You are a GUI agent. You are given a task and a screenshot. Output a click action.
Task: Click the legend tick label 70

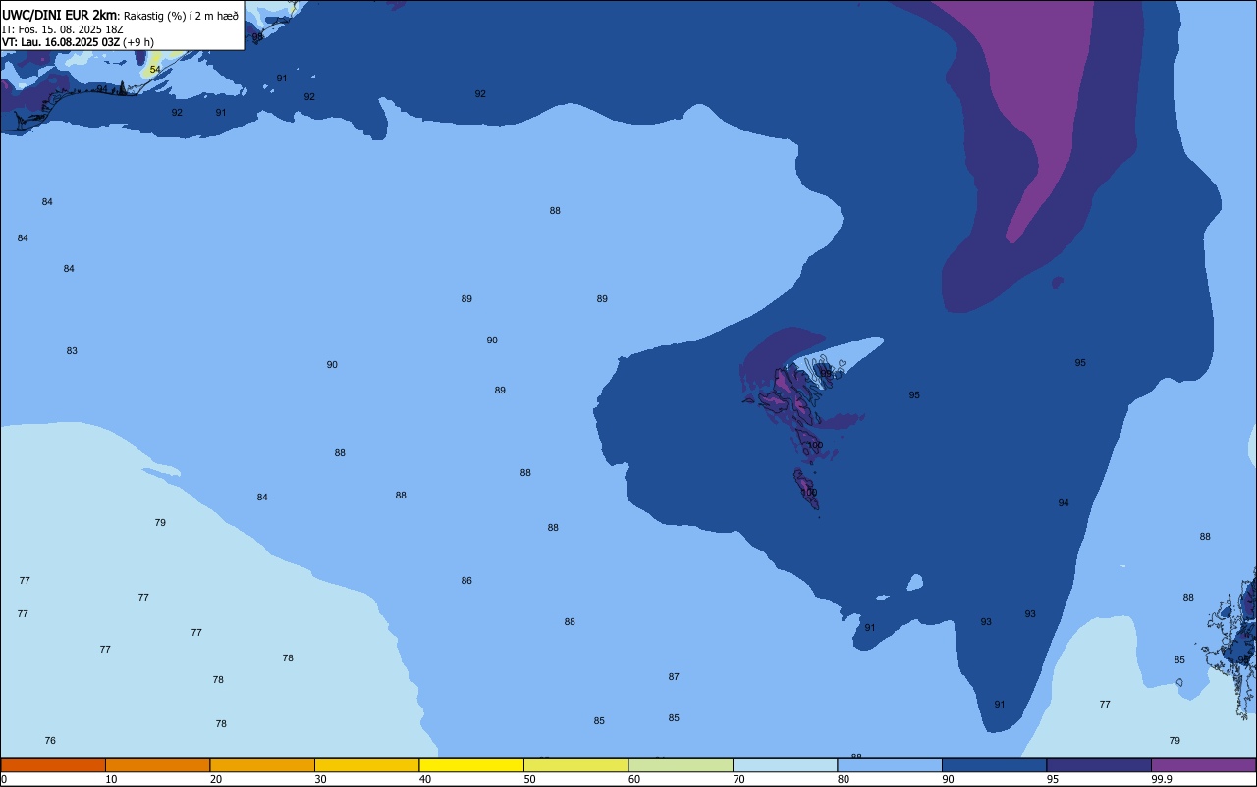coord(739,779)
